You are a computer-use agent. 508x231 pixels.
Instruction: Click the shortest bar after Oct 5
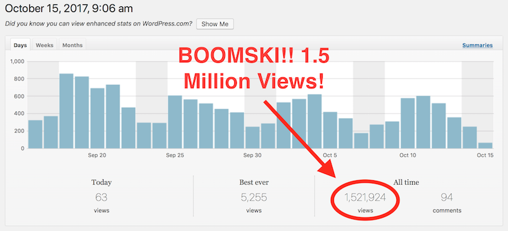(x=361, y=141)
